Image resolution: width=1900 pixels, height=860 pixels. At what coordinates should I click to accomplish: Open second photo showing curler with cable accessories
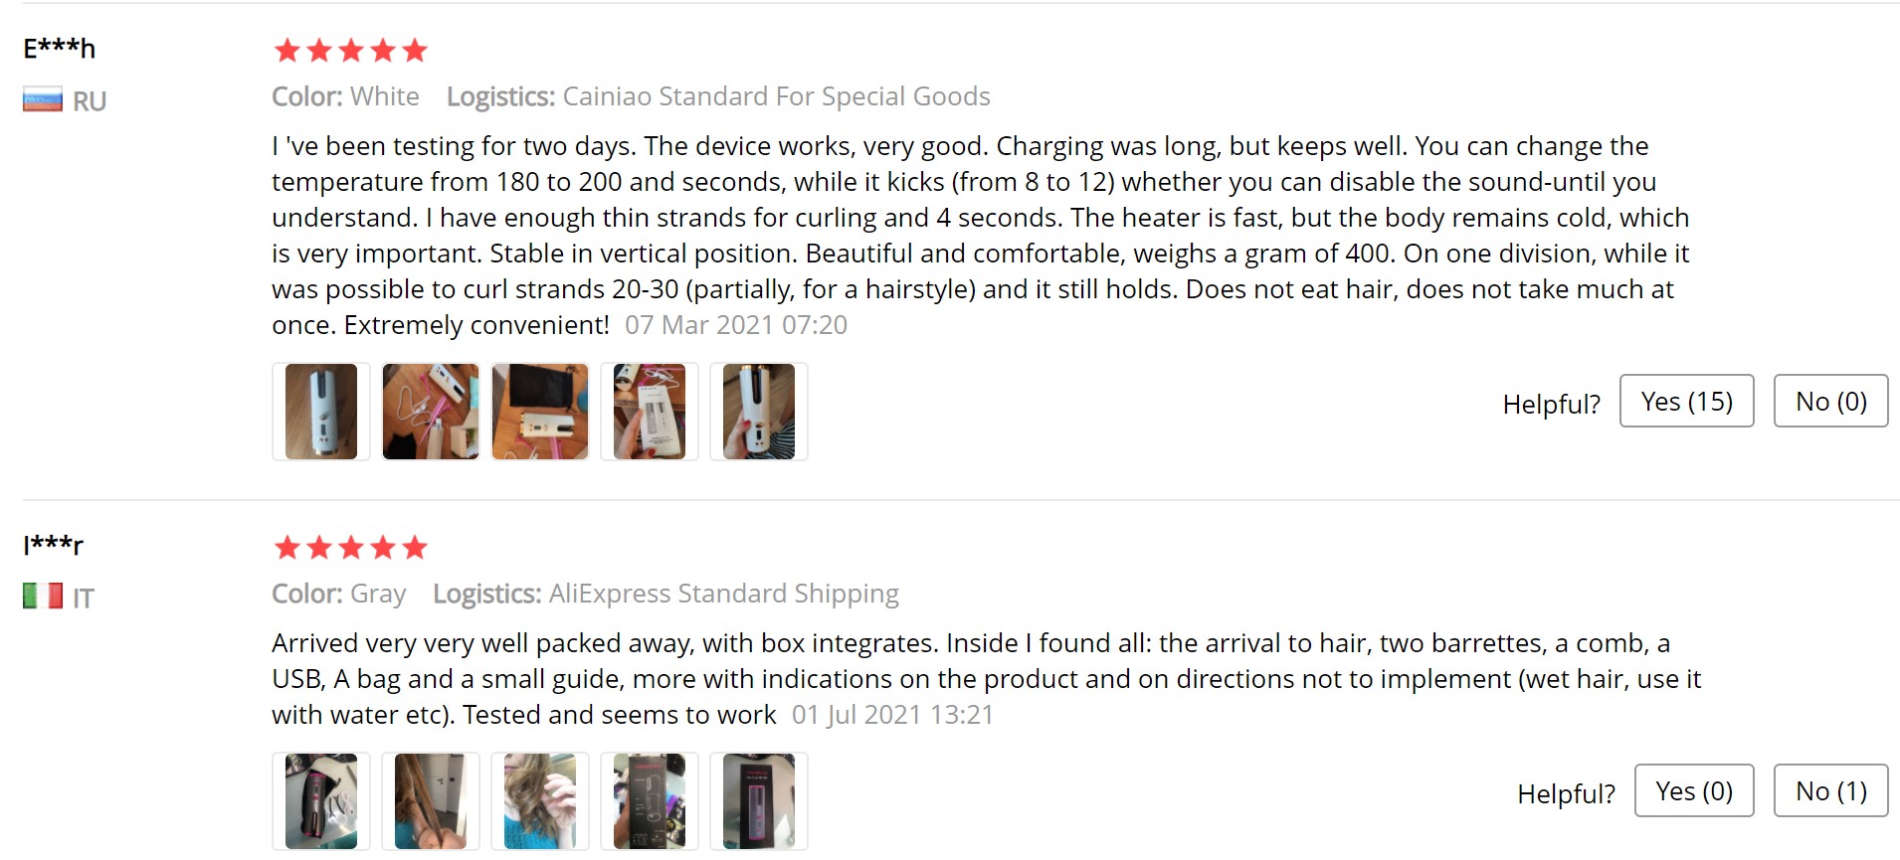431,412
